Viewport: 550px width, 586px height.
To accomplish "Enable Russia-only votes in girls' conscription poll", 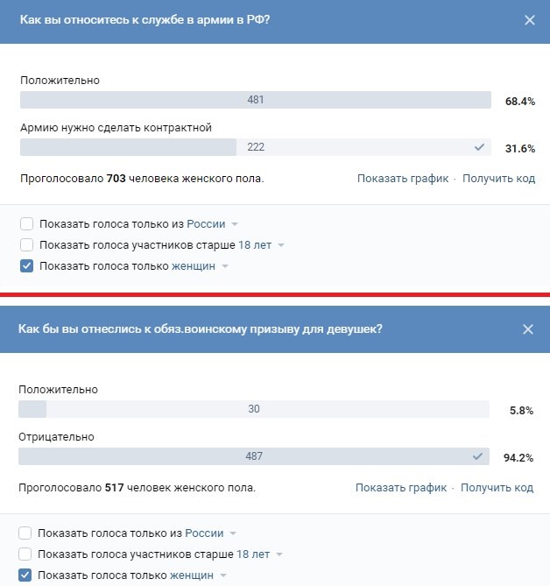I will (25, 533).
